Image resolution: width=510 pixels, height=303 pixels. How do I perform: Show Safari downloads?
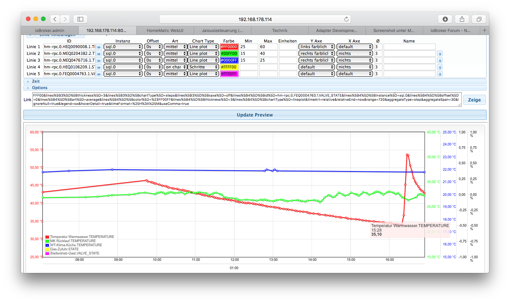pos(445,19)
